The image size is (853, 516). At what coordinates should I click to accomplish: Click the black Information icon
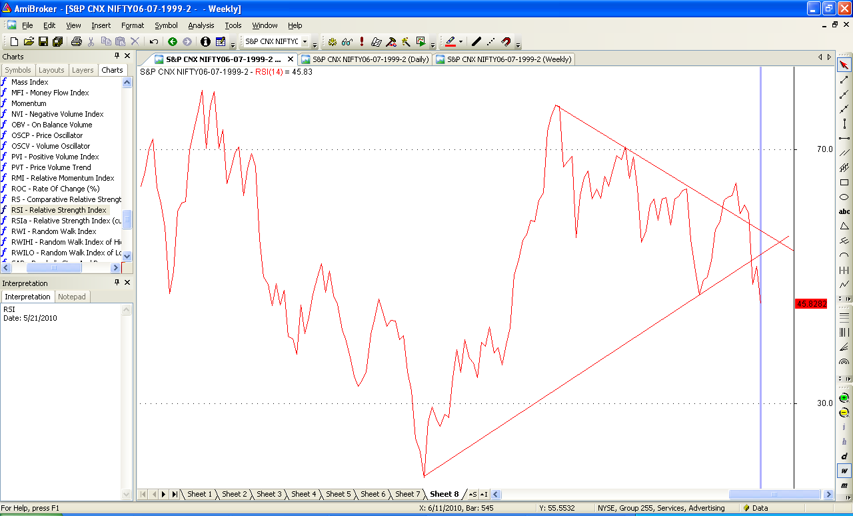(205, 41)
